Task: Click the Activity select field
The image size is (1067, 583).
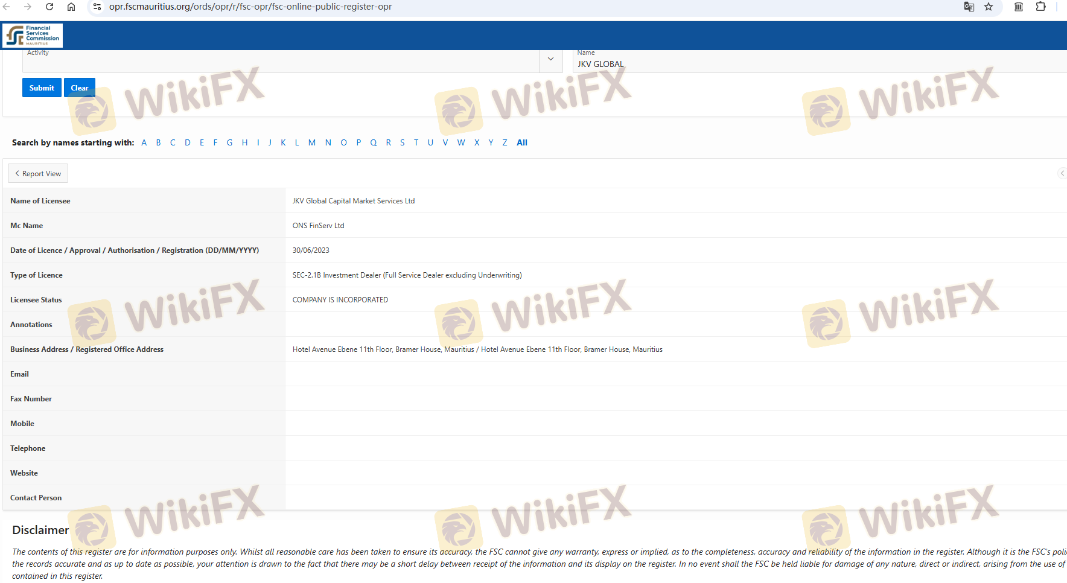Action: point(281,61)
